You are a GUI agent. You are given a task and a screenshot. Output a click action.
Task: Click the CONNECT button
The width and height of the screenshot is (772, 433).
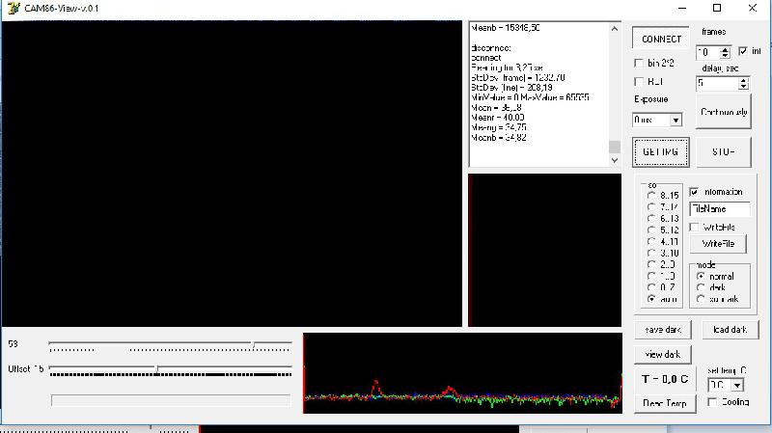click(661, 39)
